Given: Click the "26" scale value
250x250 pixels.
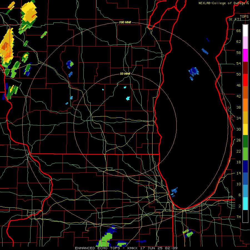Looking at the screenshot, I should (239, 140).
